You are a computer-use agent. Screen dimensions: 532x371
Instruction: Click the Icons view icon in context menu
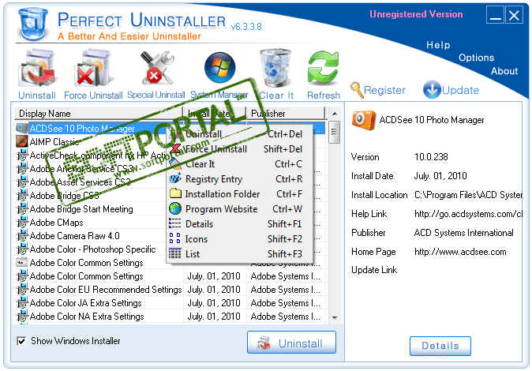175,238
